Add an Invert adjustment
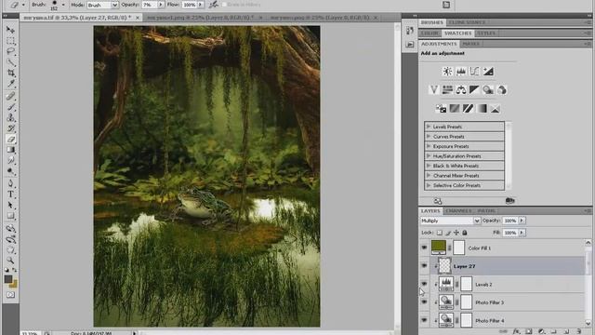Screen dimensions: 595x335 (441, 109)
